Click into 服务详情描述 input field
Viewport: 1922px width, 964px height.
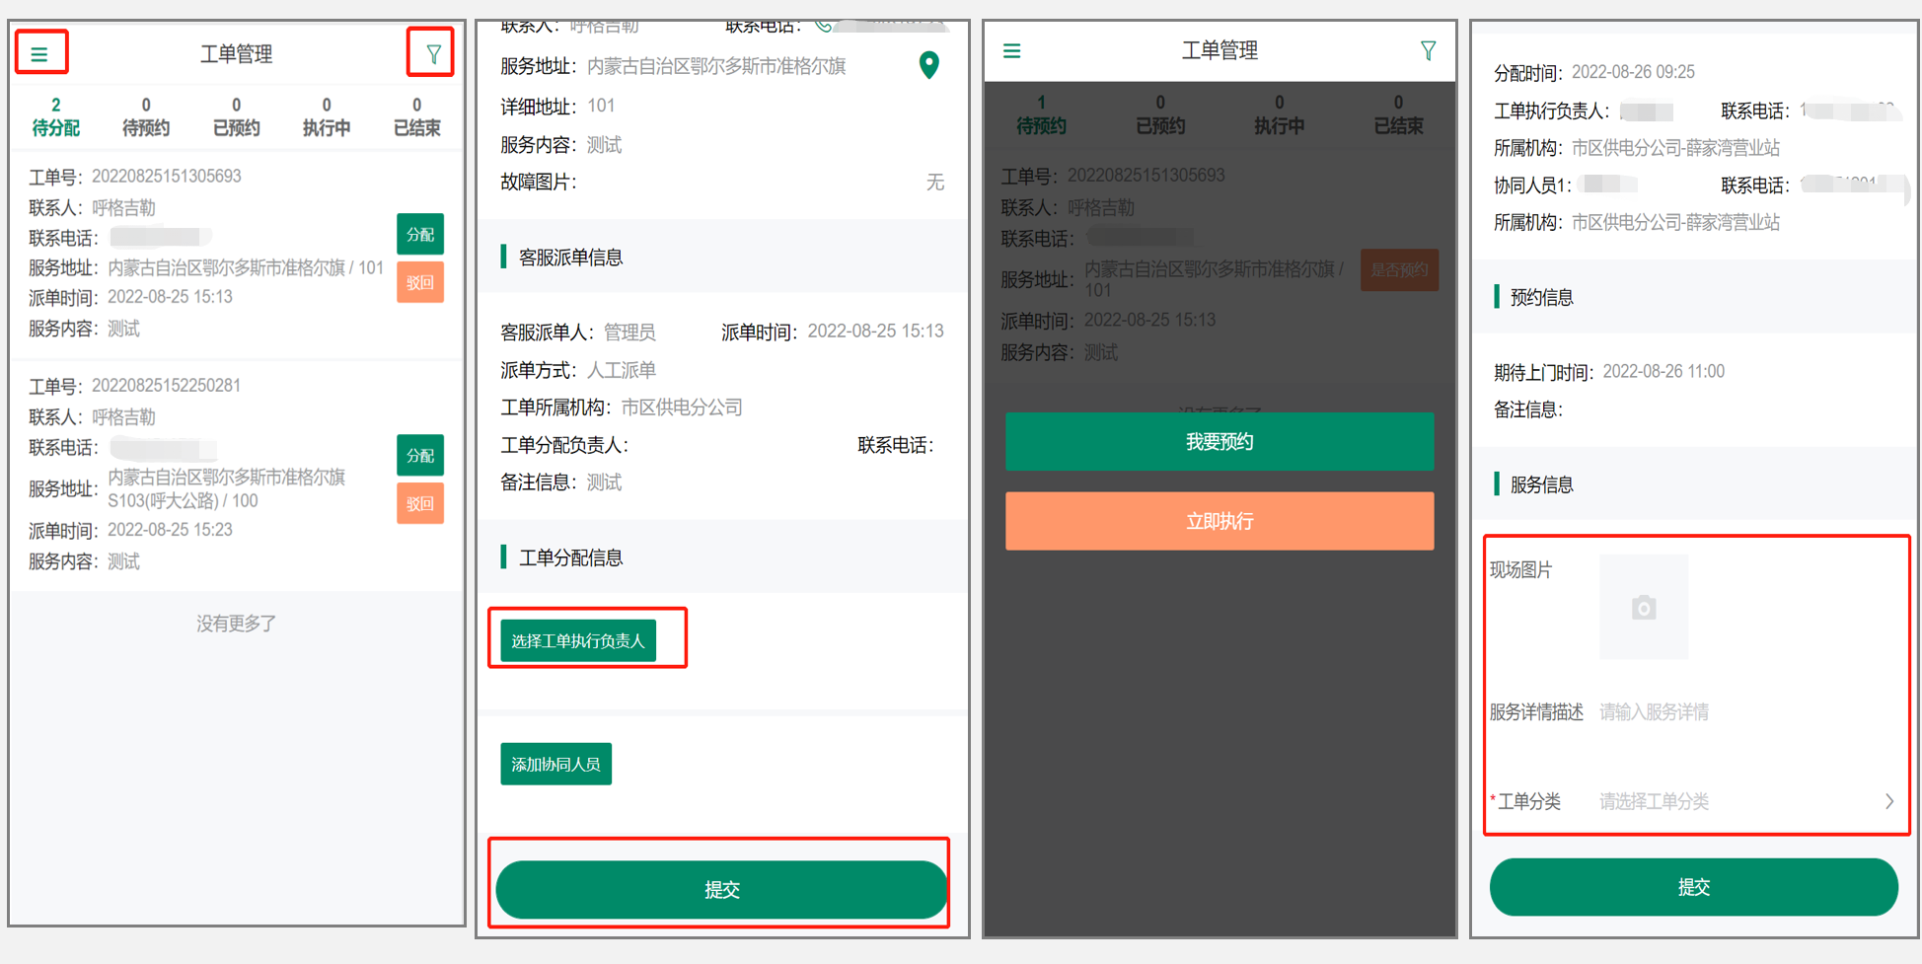click(x=1746, y=712)
